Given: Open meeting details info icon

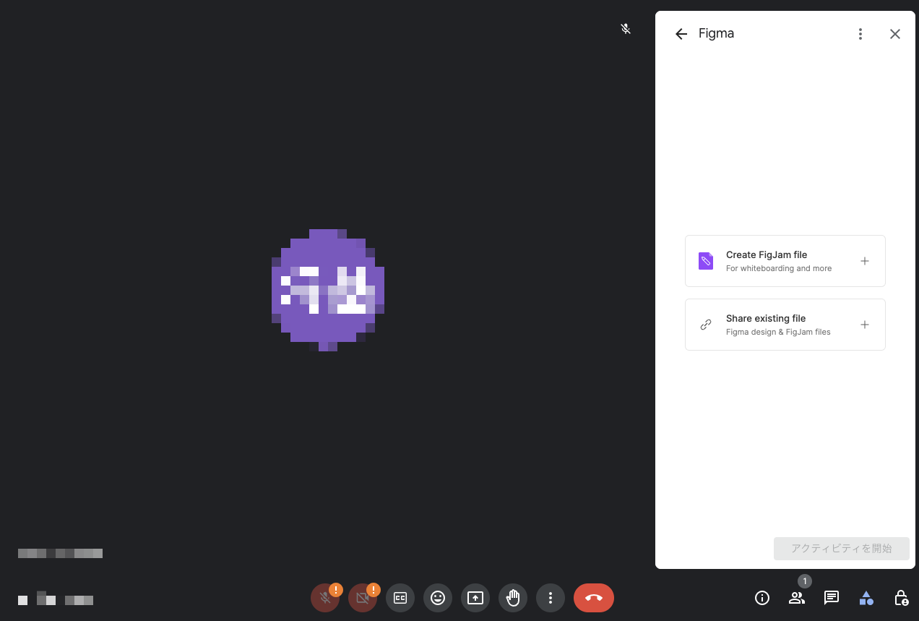Looking at the screenshot, I should (x=762, y=598).
